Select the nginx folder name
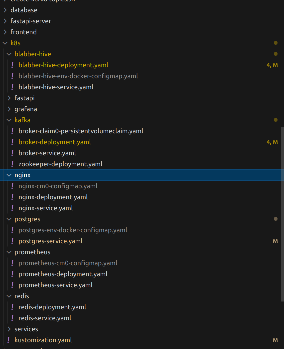This screenshot has width=284, height=349. (22, 175)
